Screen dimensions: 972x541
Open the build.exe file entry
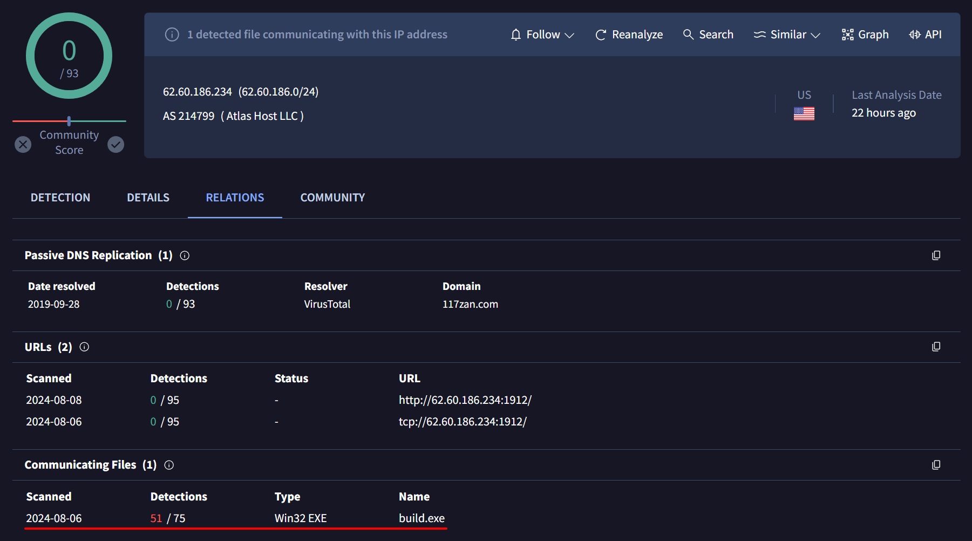(422, 518)
